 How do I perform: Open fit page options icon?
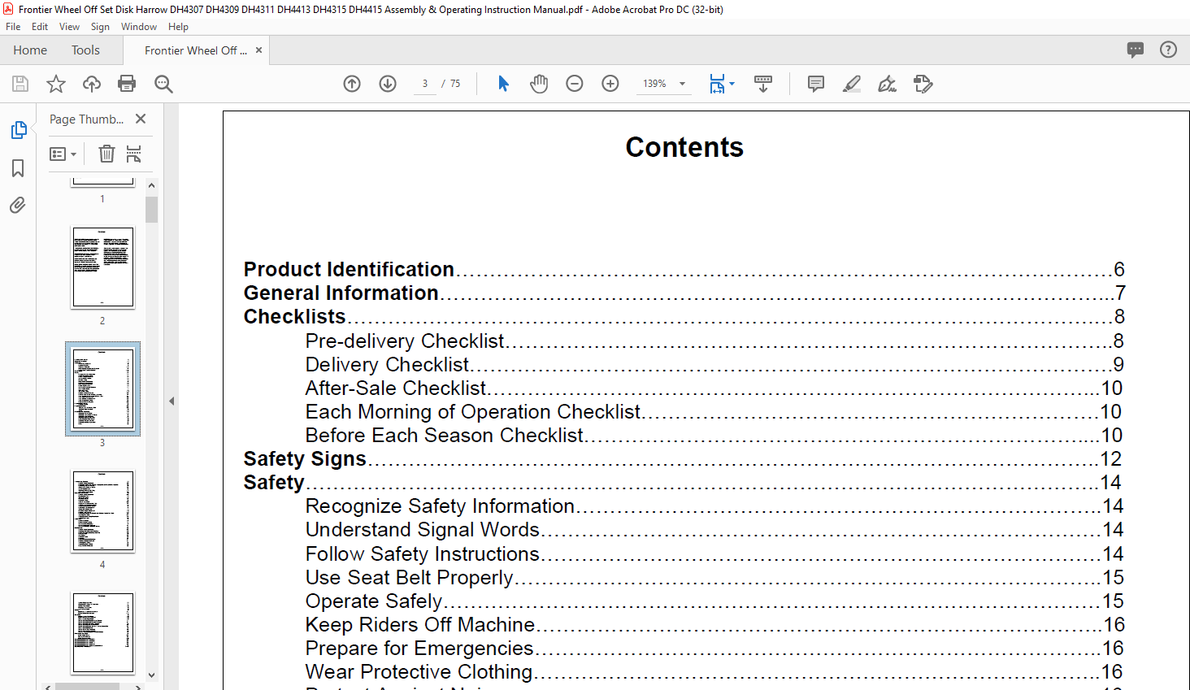[721, 84]
